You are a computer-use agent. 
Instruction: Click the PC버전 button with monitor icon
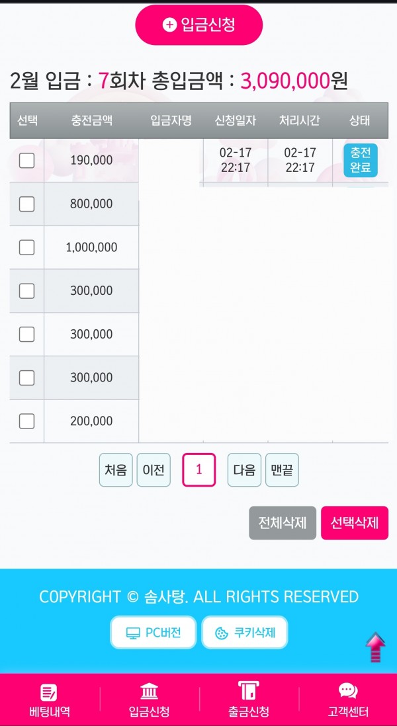(x=154, y=633)
